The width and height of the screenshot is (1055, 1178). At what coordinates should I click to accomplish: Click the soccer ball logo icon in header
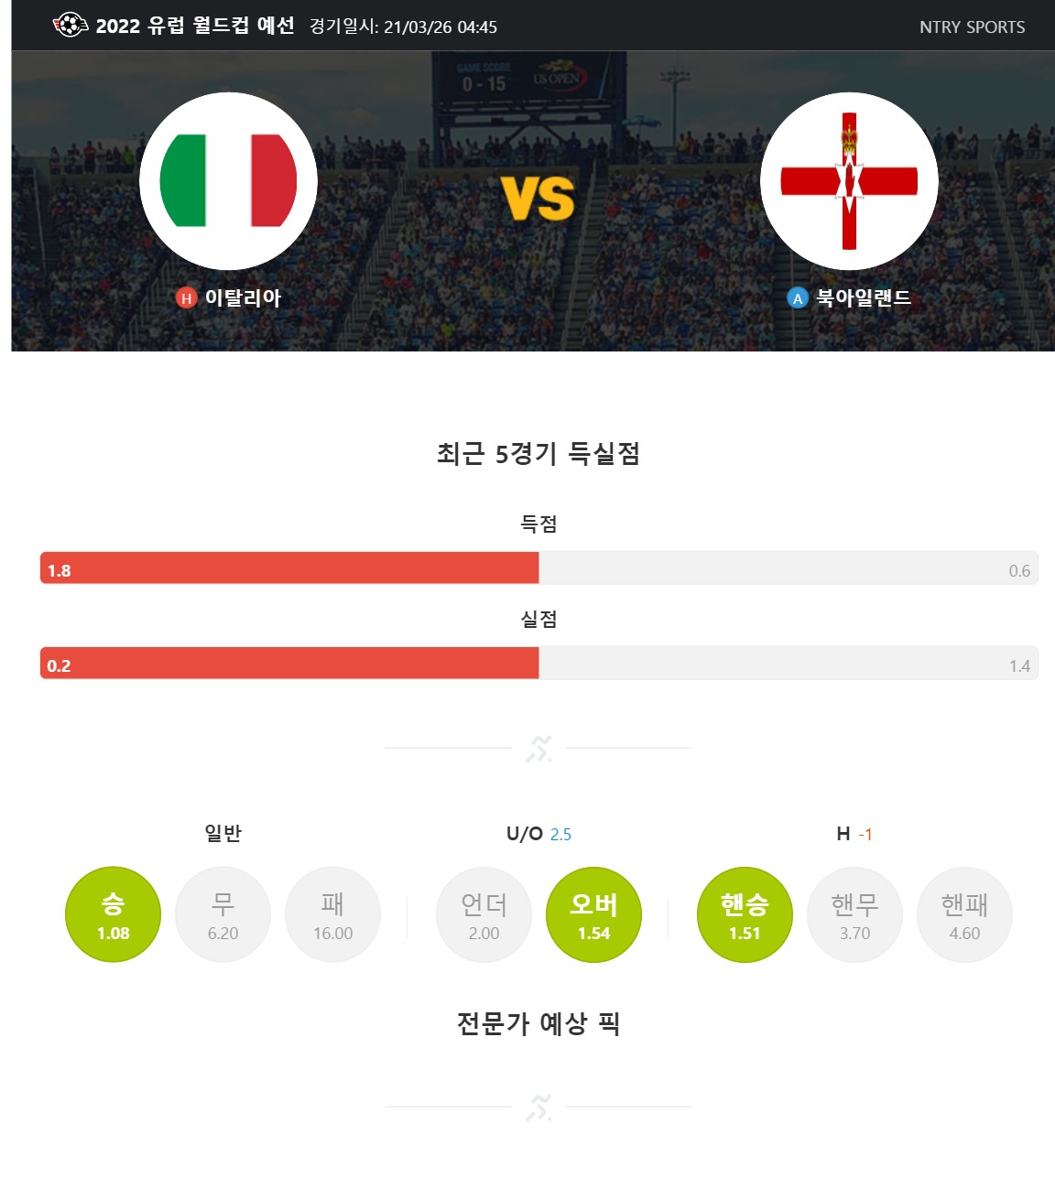[71, 26]
